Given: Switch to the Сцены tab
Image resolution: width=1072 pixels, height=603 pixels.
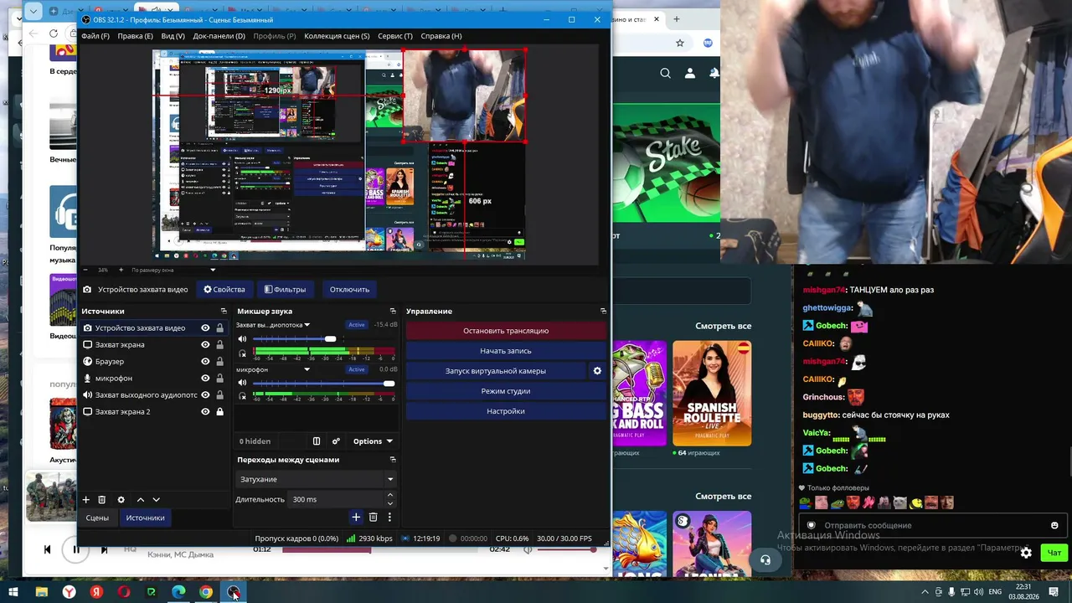Looking at the screenshot, I should click(97, 518).
